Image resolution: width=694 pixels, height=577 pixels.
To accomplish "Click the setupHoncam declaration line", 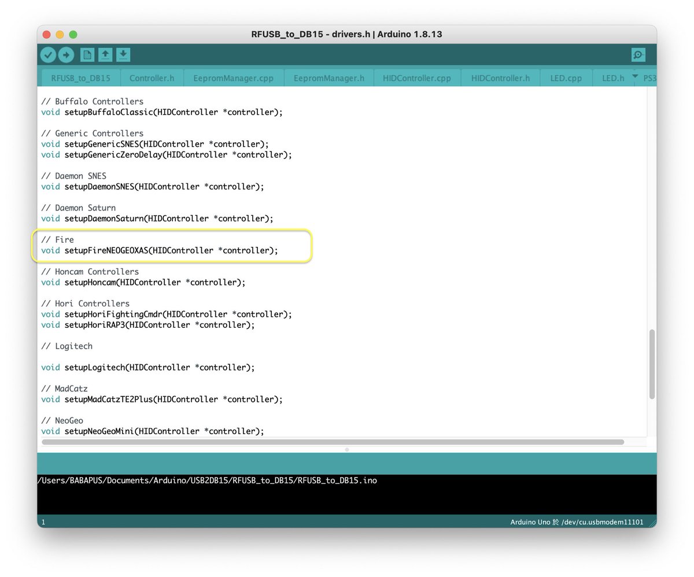I will click(143, 282).
